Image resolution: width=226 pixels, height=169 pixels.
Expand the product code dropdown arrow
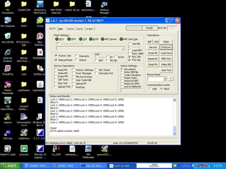[x=123, y=48]
